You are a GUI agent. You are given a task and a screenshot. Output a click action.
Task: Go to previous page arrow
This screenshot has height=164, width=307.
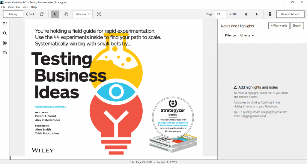[246, 14]
